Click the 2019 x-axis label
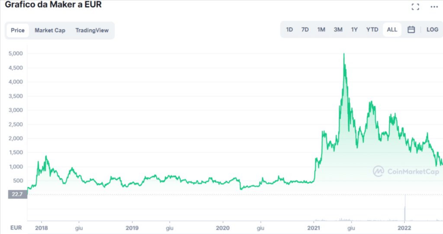The height and width of the screenshot is (234, 443). click(x=132, y=228)
